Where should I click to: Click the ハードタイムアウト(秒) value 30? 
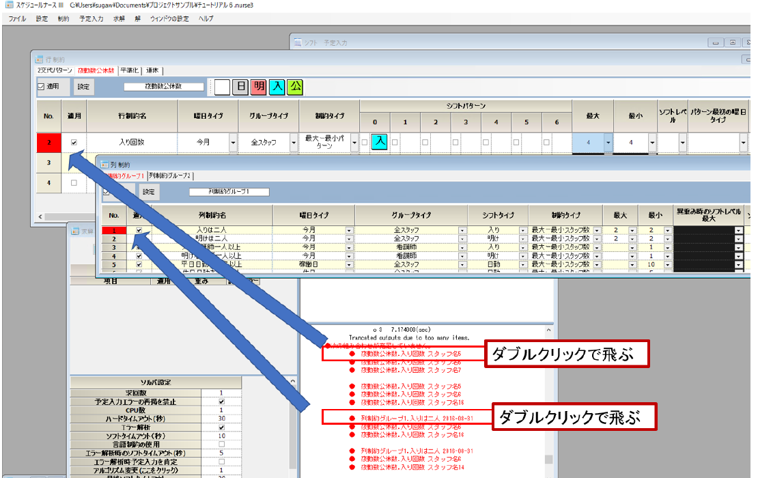pyautogui.click(x=221, y=419)
